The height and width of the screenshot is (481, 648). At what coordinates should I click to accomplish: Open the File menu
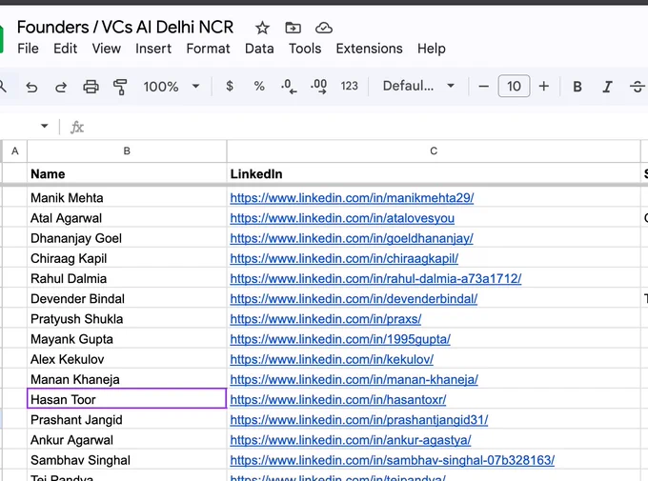pyautogui.click(x=28, y=49)
